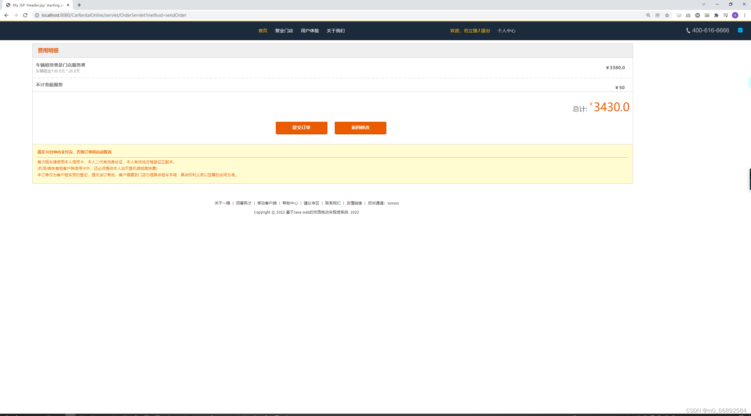Viewport: 751px width, 416px height.
Task: Open the image extension icon in toolbar
Action: coord(707,15)
